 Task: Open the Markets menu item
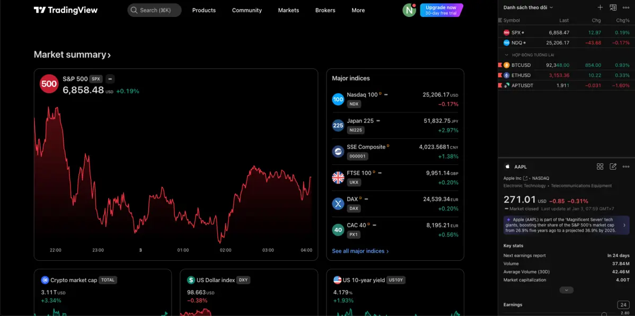[x=288, y=10]
